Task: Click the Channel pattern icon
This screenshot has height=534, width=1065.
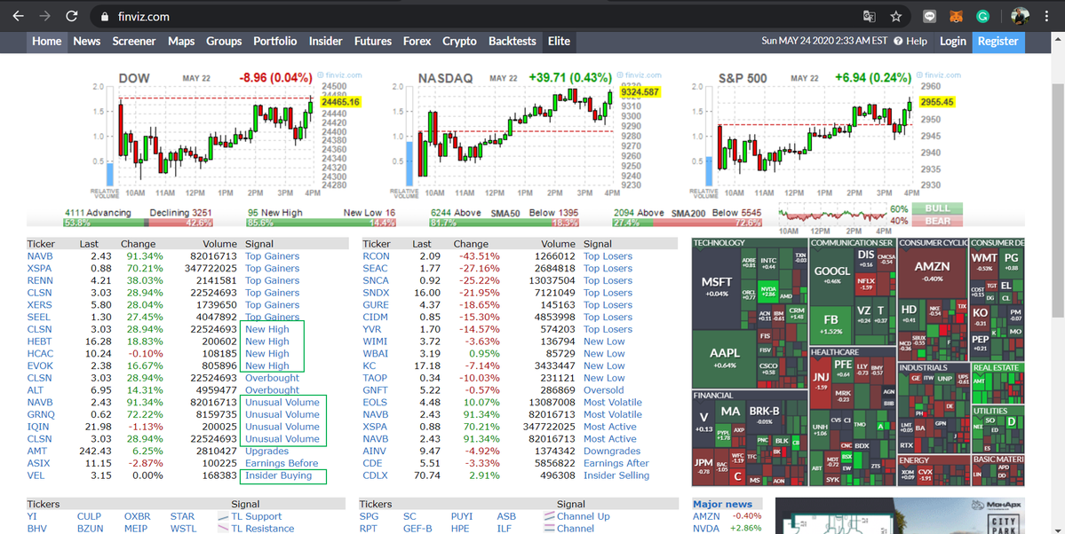Action: coord(549,529)
